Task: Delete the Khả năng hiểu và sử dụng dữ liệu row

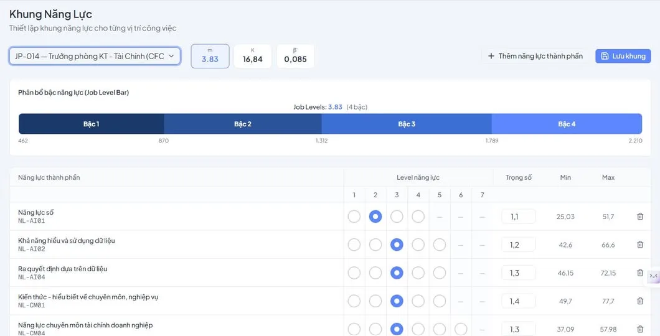Action: tap(640, 245)
